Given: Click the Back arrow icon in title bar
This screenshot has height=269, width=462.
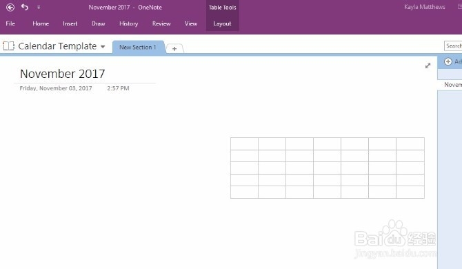Looking at the screenshot, I should pos(10,8).
